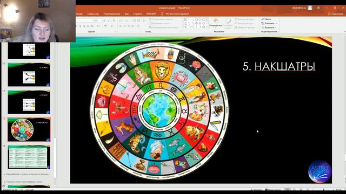Image resolution: width=346 pixels, height=194 pixels.
Task: Open the Выделить select menu
Action: pyautogui.click(x=268, y=27)
